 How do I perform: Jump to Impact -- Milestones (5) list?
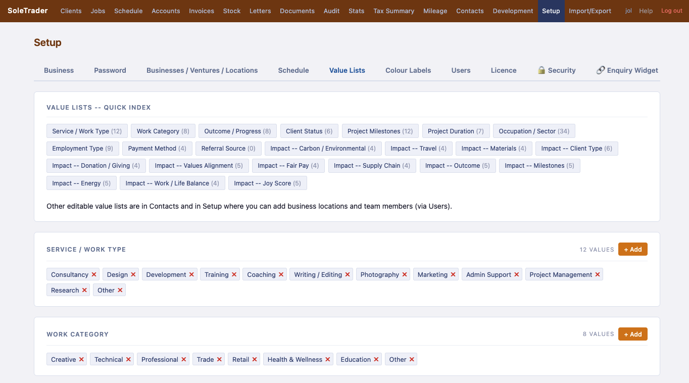539,166
